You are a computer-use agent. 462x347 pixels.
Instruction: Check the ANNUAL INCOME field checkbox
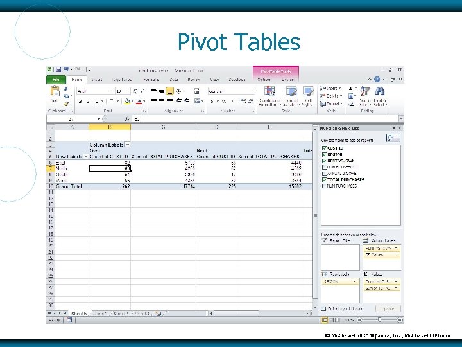click(325, 173)
